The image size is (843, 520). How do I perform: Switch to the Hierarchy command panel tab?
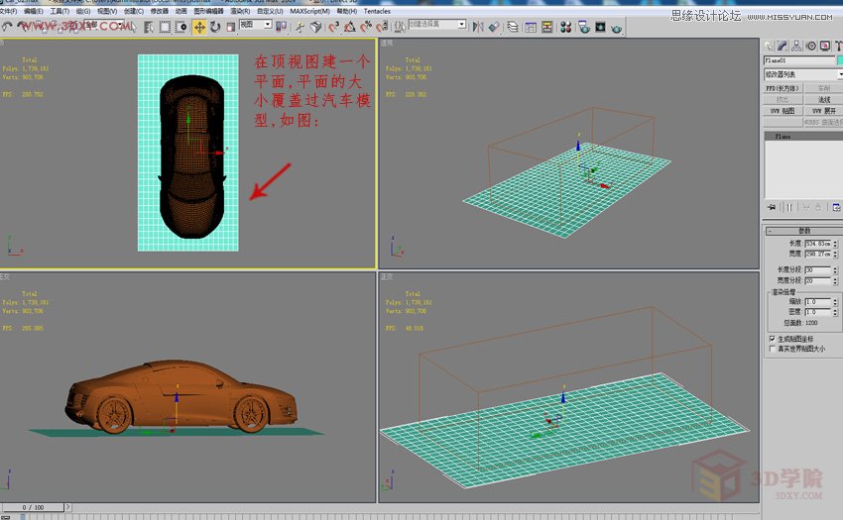[796, 47]
